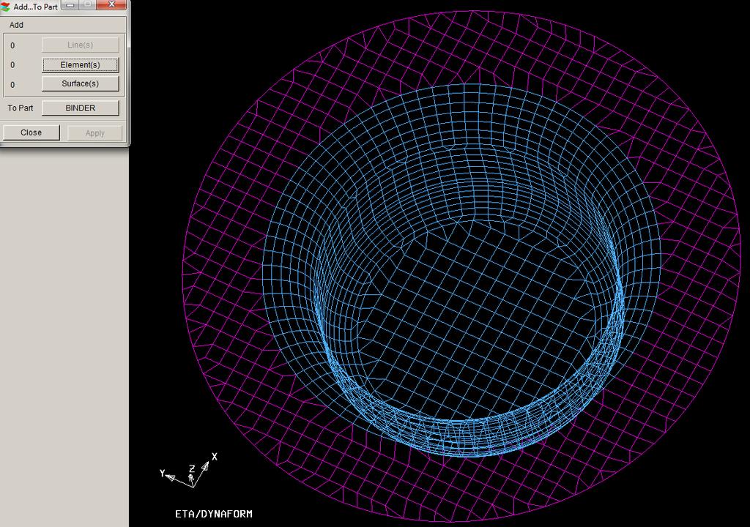The width and height of the screenshot is (750, 527).
Task: Close the Add...To Part dialog with X
Action: (111, 5)
